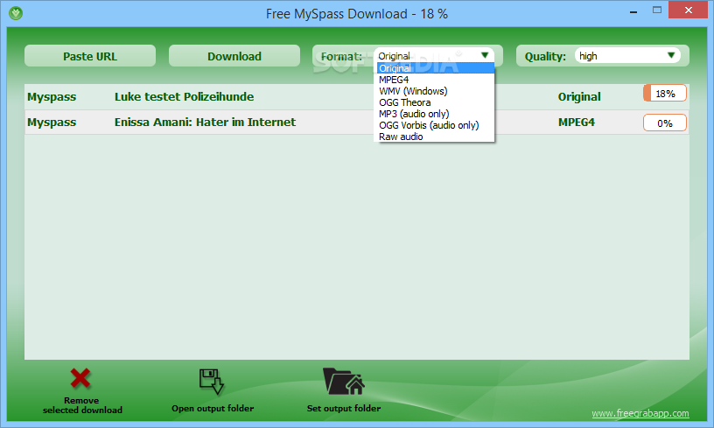The width and height of the screenshot is (714, 428).
Task: Click the Remove selected download label
Action: [82, 405]
